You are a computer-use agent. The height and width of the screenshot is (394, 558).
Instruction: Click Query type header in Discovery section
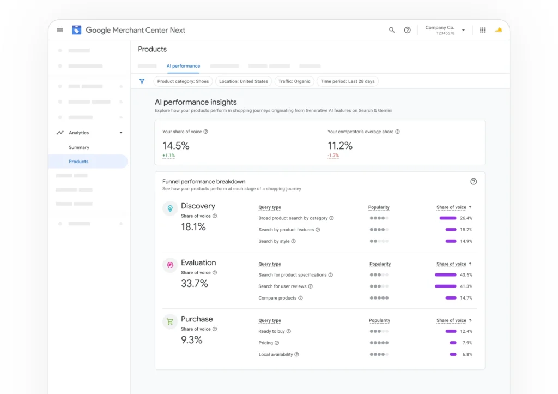[x=270, y=207]
